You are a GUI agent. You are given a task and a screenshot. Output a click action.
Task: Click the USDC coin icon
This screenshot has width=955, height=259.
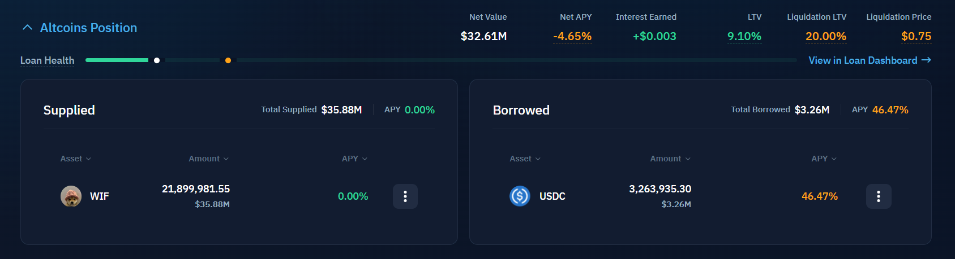520,196
